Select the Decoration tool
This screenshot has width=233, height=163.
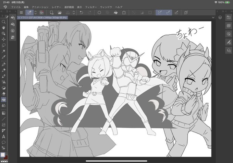click(3, 88)
